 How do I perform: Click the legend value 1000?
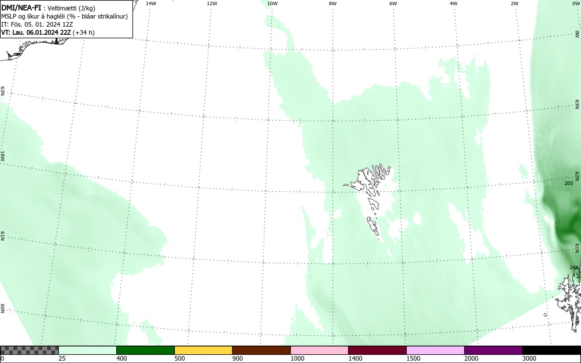297,358
